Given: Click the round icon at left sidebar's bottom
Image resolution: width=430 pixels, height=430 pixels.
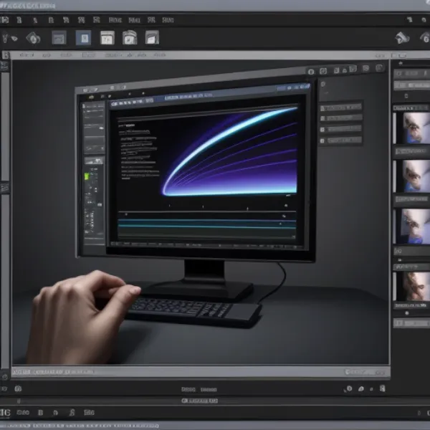Looking at the screenshot, I should [x=5, y=377].
